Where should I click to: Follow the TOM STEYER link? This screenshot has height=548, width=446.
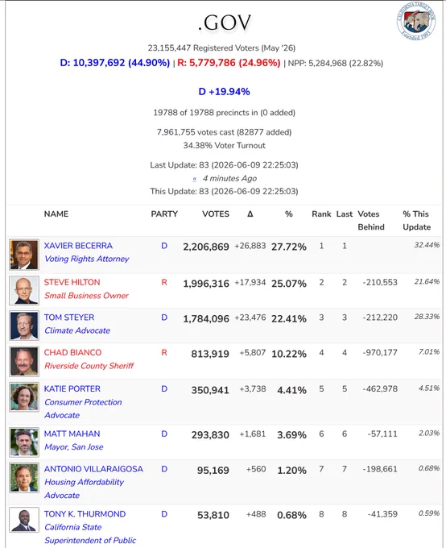tap(69, 318)
